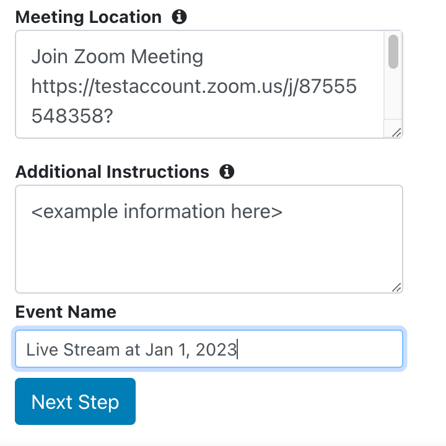Image resolution: width=446 pixels, height=446 pixels.
Task: Grab the Meeting Location textarea resize handle
Action: [396, 133]
